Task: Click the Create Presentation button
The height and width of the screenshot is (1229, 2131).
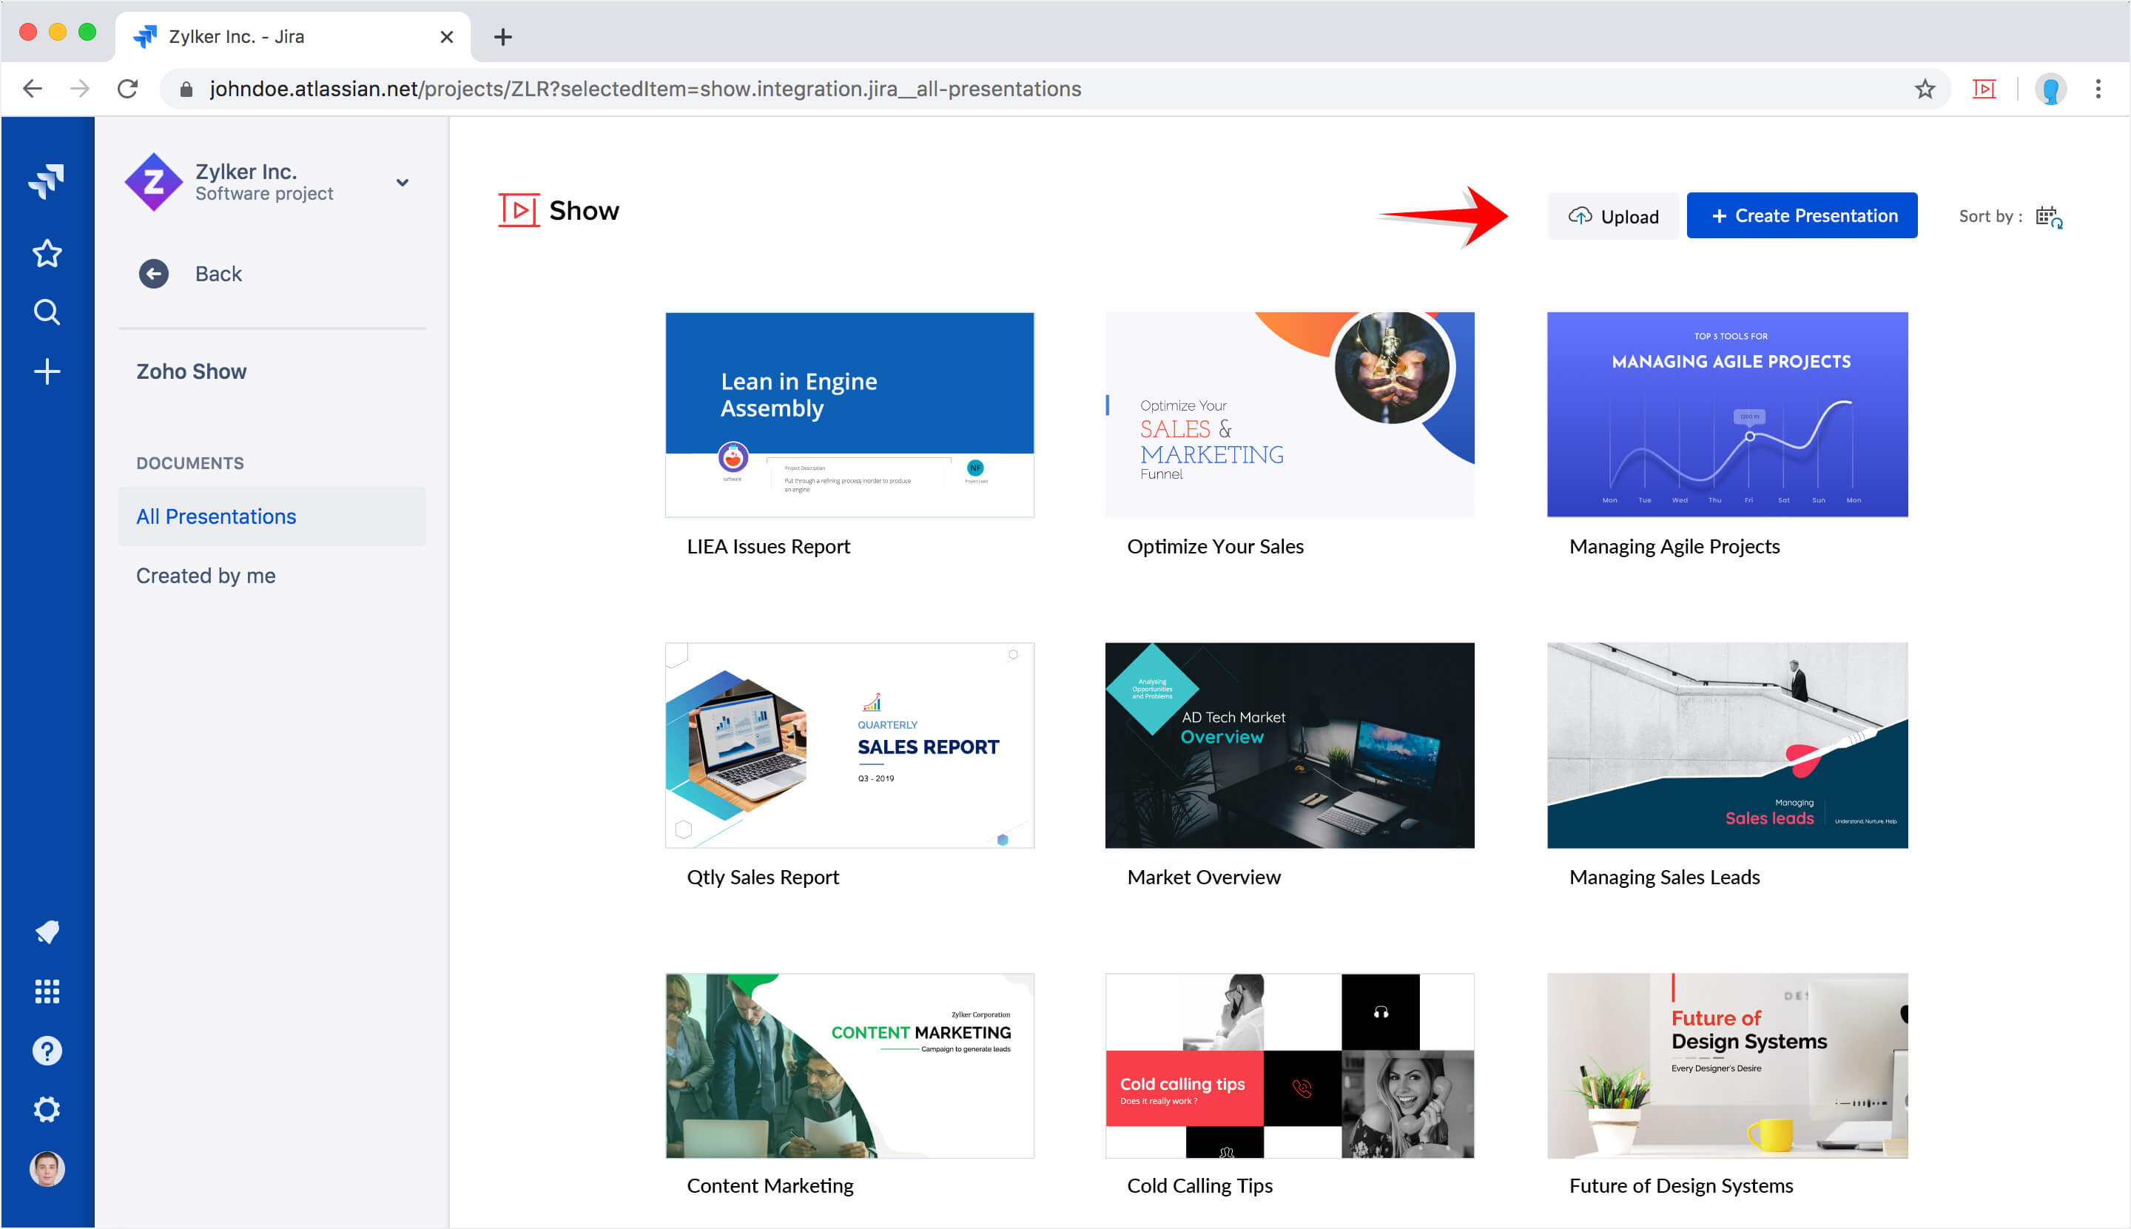Action: (x=1803, y=215)
